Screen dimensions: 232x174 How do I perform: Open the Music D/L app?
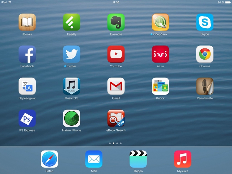tap(72, 86)
